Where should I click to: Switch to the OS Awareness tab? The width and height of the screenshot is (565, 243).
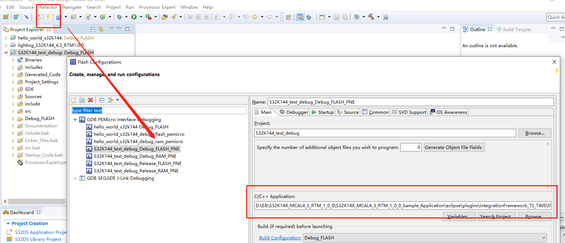449,112
